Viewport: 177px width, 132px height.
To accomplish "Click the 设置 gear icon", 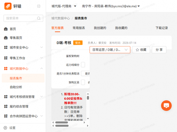I will tap(5, 128).
